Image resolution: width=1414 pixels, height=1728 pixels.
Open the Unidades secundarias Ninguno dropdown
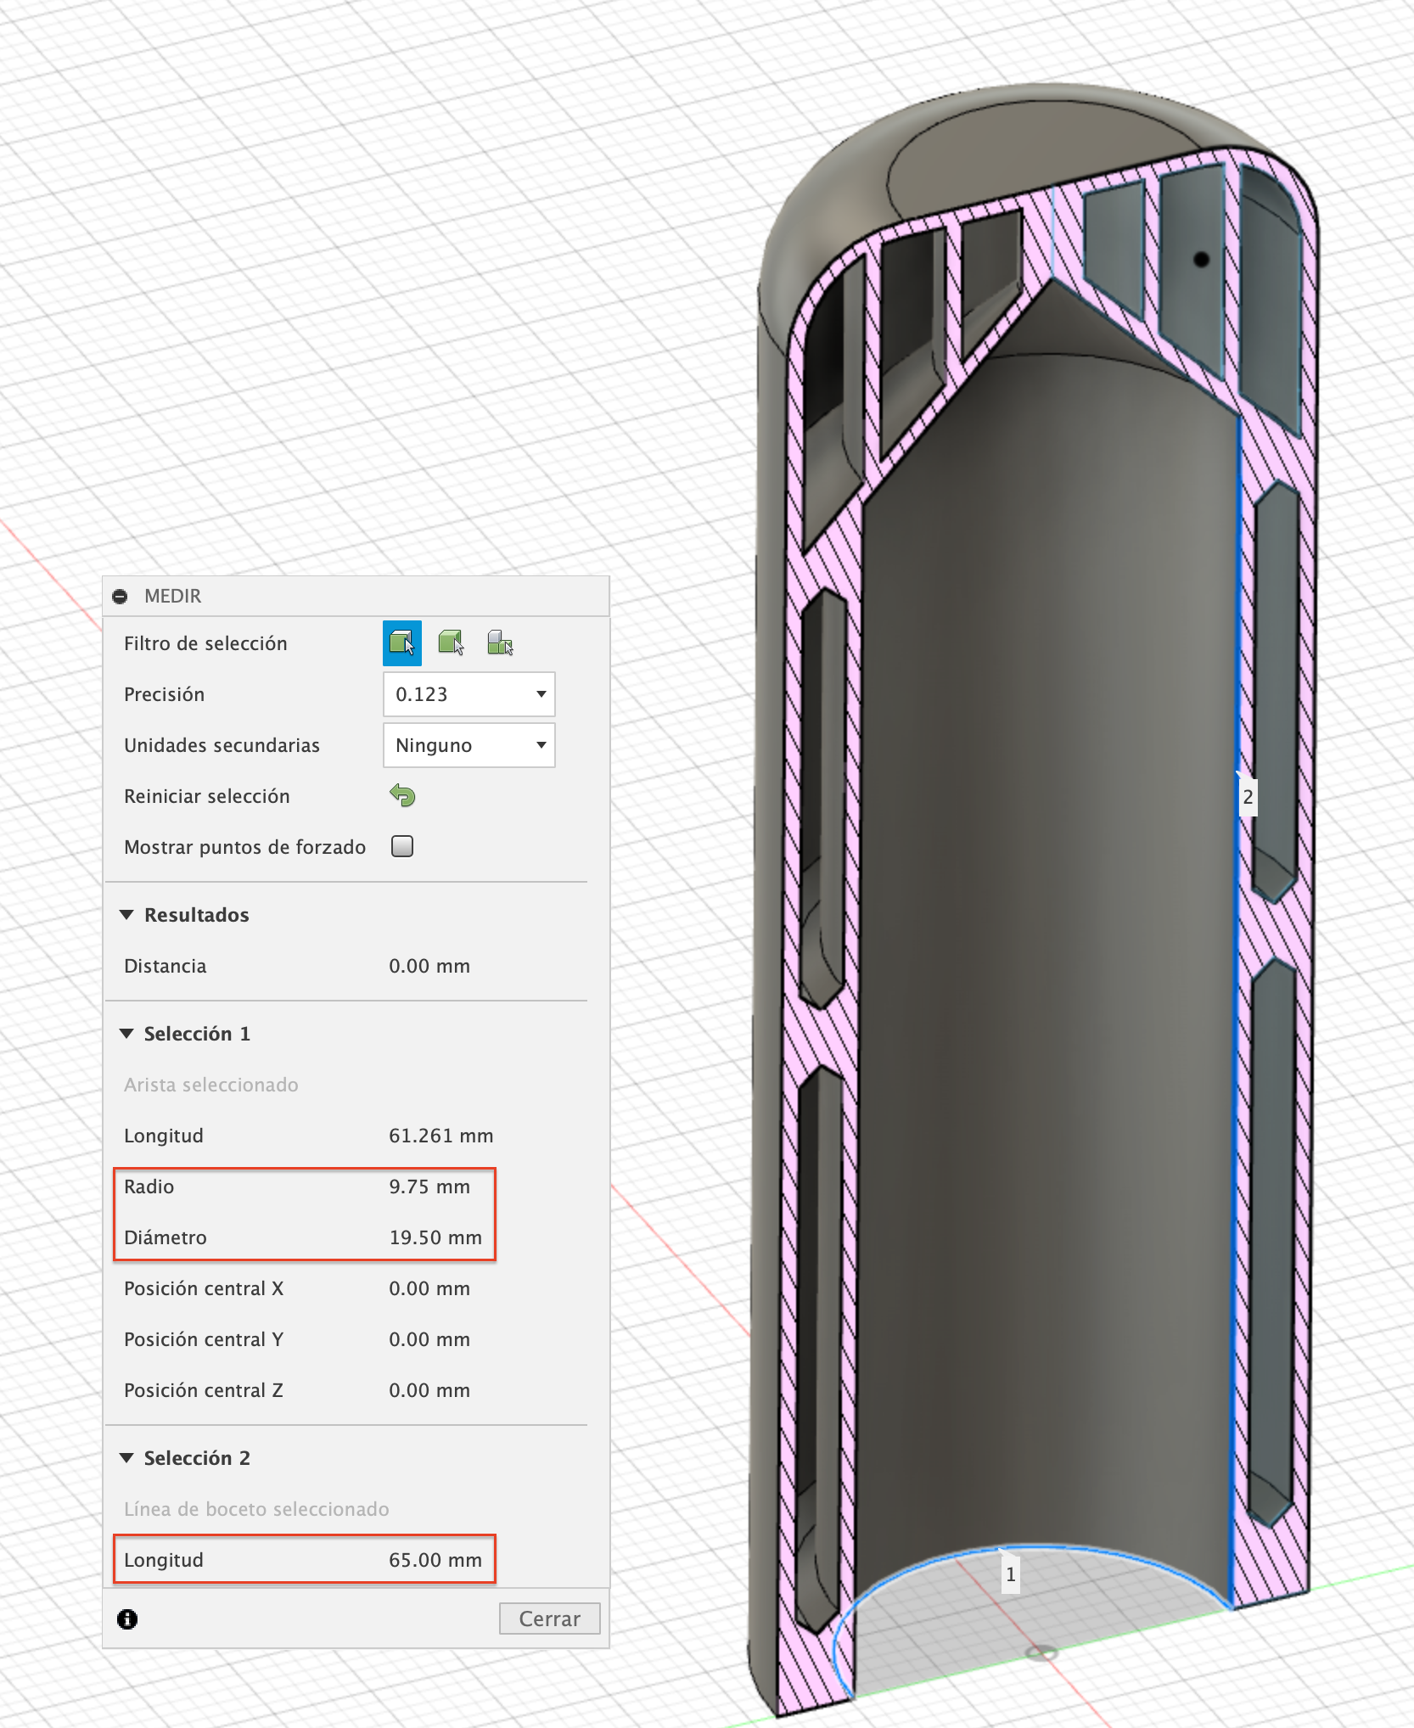(469, 745)
